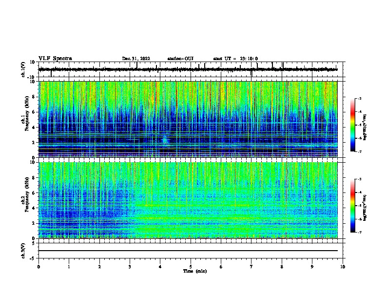Click the time-axis tick label "9"
386x299 pixels.
click(x=312, y=267)
